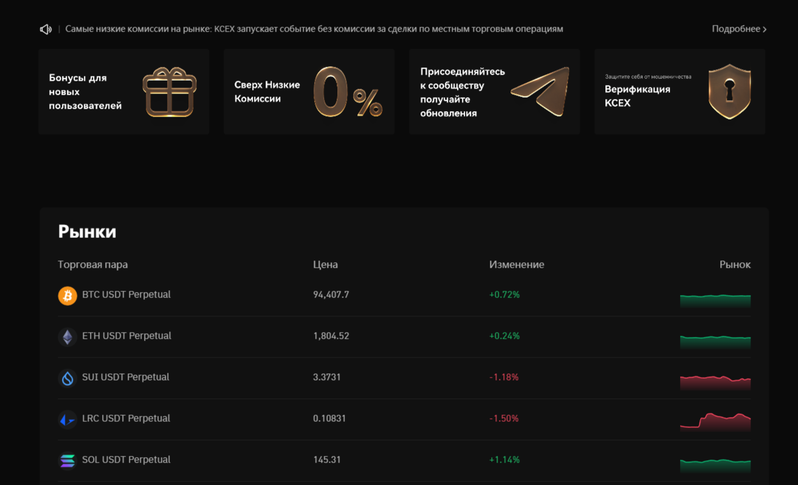Click the Цена column header
This screenshot has width=798, height=485.
click(325, 265)
